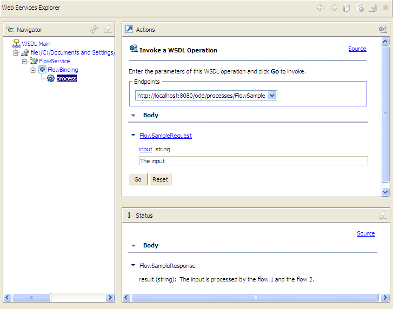Open the Endpoints dropdown list

[272, 96]
